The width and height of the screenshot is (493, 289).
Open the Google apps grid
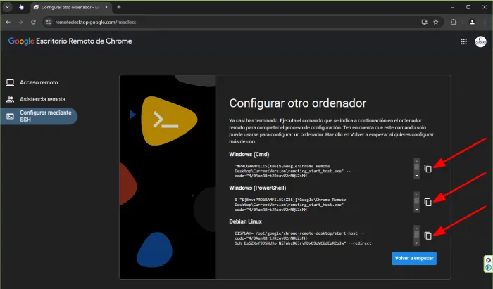point(463,41)
